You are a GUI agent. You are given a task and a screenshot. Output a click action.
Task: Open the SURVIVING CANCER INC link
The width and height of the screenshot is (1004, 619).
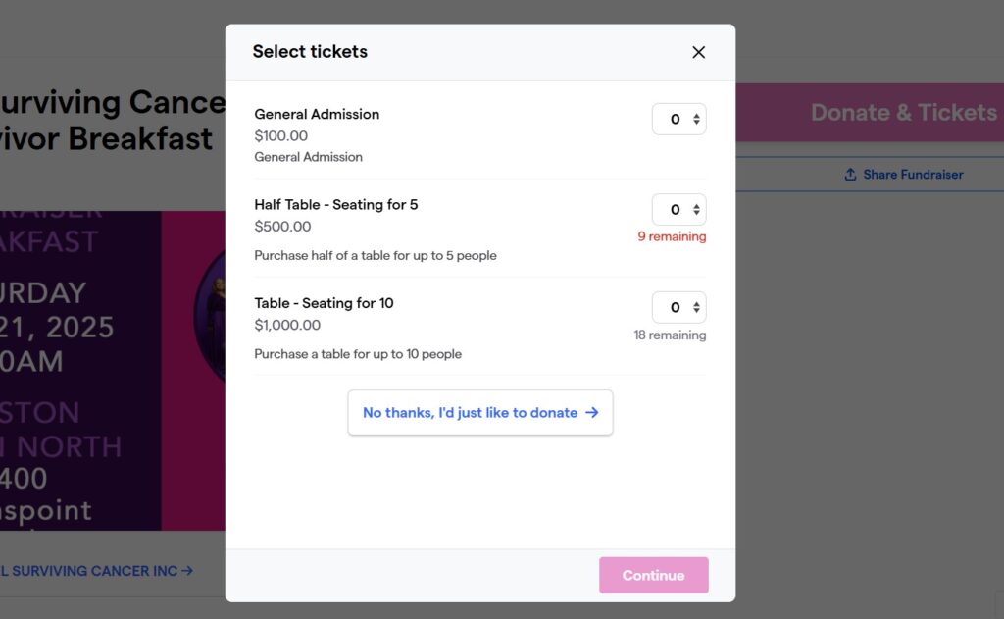98,571
